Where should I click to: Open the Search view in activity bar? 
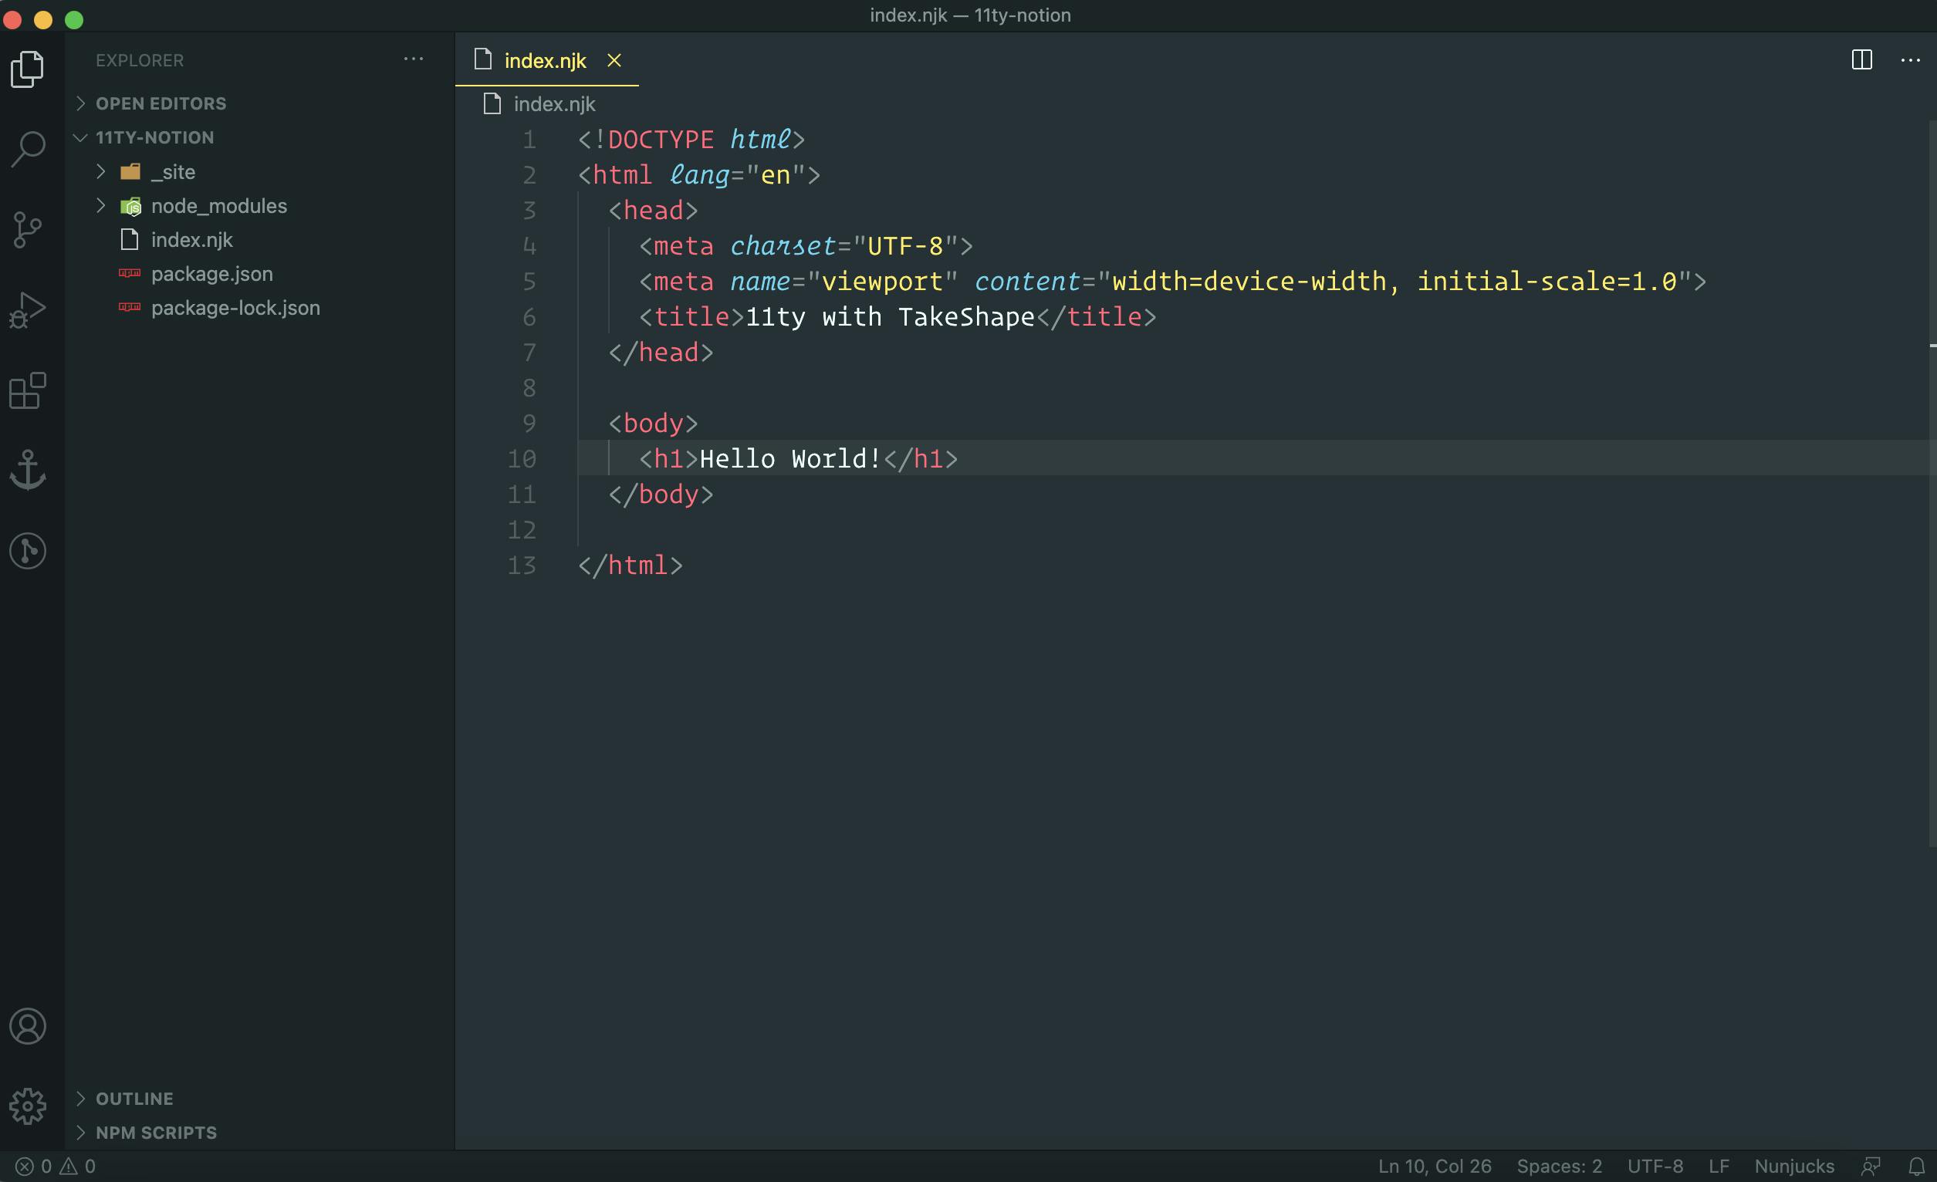click(29, 149)
